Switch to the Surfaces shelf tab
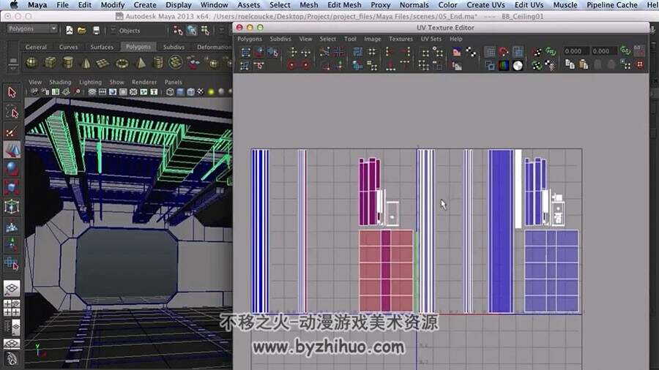The height and width of the screenshot is (370, 659). tap(102, 47)
